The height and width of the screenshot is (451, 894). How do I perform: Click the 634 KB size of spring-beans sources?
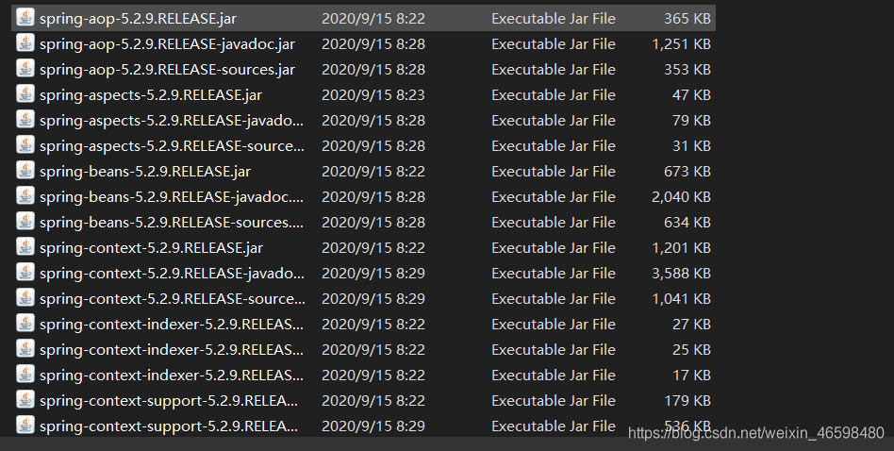pyautogui.click(x=687, y=223)
